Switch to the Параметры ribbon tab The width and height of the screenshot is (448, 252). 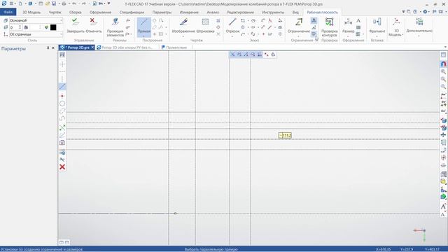tap(162, 13)
